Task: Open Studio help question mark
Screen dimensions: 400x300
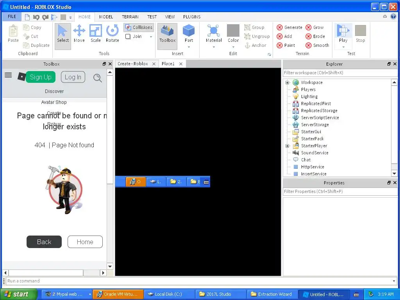Action: (x=393, y=16)
